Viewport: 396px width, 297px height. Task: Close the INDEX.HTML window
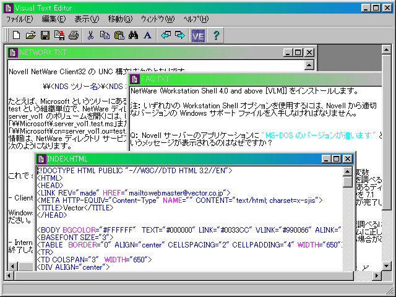(348, 159)
